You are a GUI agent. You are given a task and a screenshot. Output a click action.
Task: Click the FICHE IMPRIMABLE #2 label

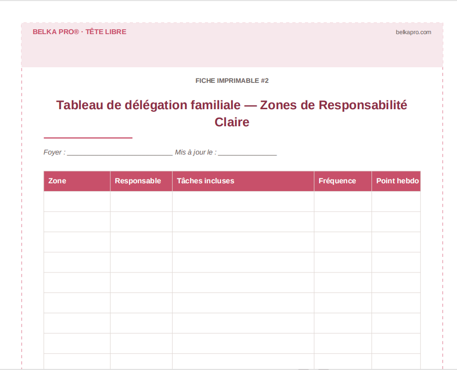[231, 81]
